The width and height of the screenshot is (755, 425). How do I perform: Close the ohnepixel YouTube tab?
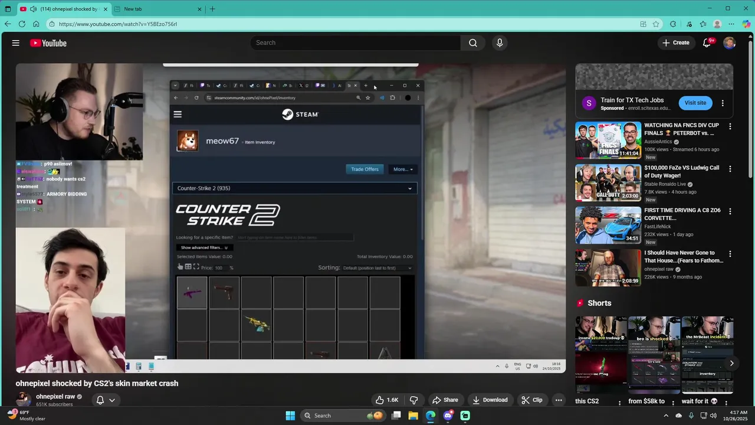(x=106, y=9)
